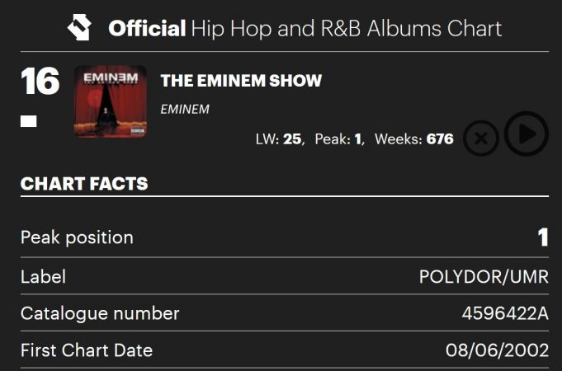Click the Peak: 1 stat beside LW
Viewport: 562px width, 371px height.
click(339, 139)
